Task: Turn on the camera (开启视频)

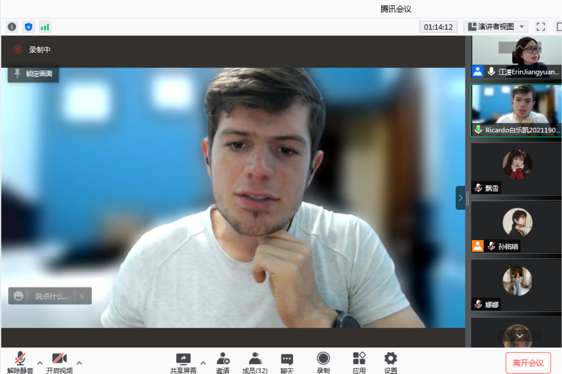Action: point(59,362)
